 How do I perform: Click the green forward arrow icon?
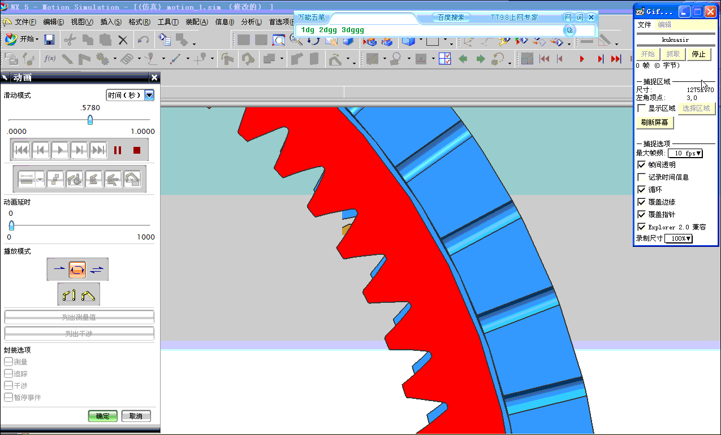481,59
